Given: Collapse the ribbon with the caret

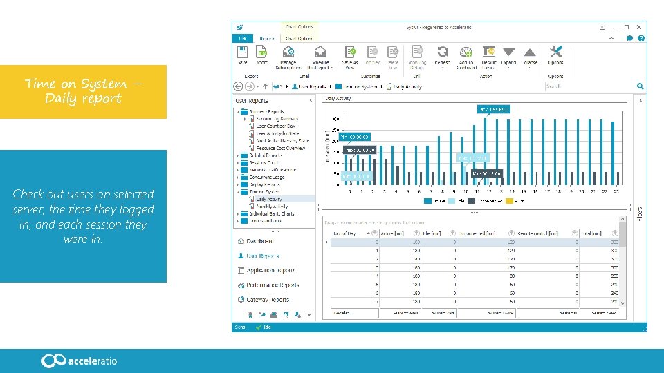Looking at the screenshot, I should tap(611, 38).
